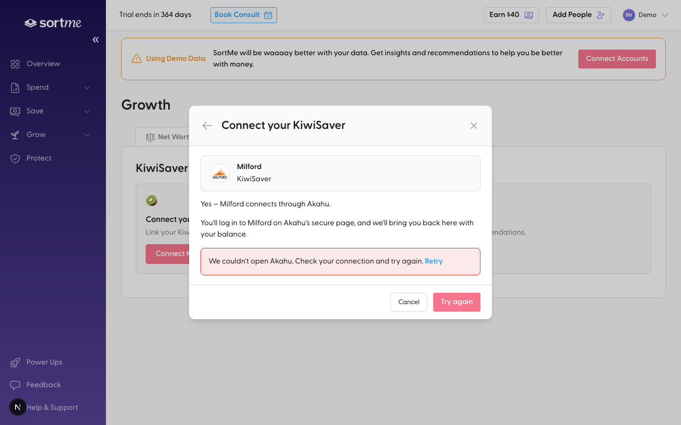Close the Connect your KiwiSaver dialog
Screen dimensions: 681x425
coord(474,126)
